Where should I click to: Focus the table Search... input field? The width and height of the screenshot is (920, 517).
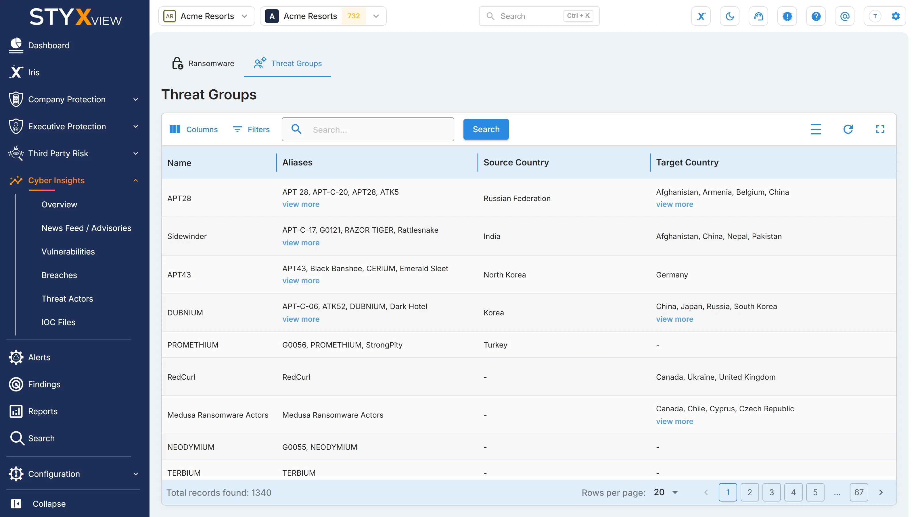(367, 129)
